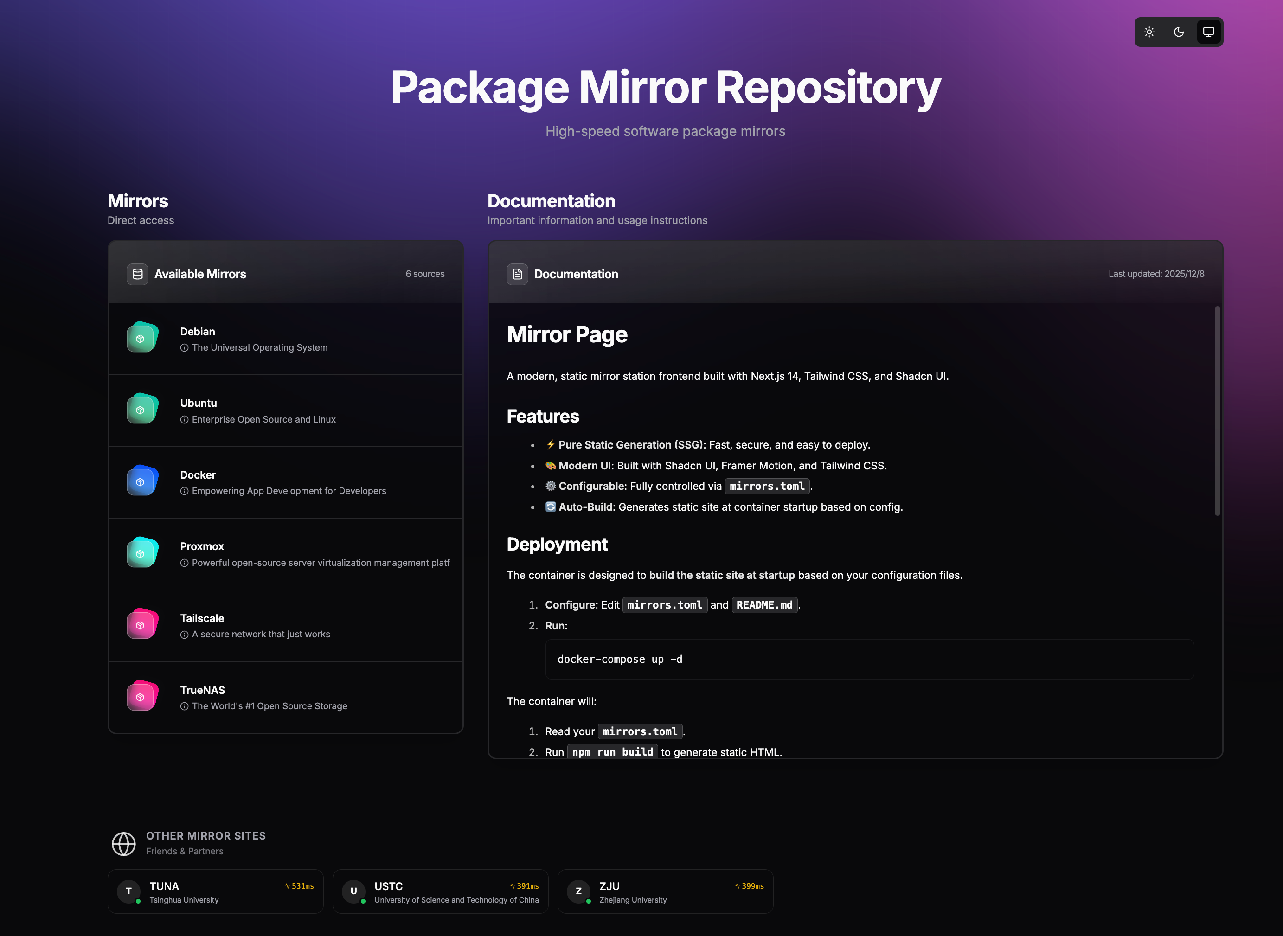Image resolution: width=1283 pixels, height=936 pixels.
Task: Click the Proxmox description info icon
Action: coord(184,563)
